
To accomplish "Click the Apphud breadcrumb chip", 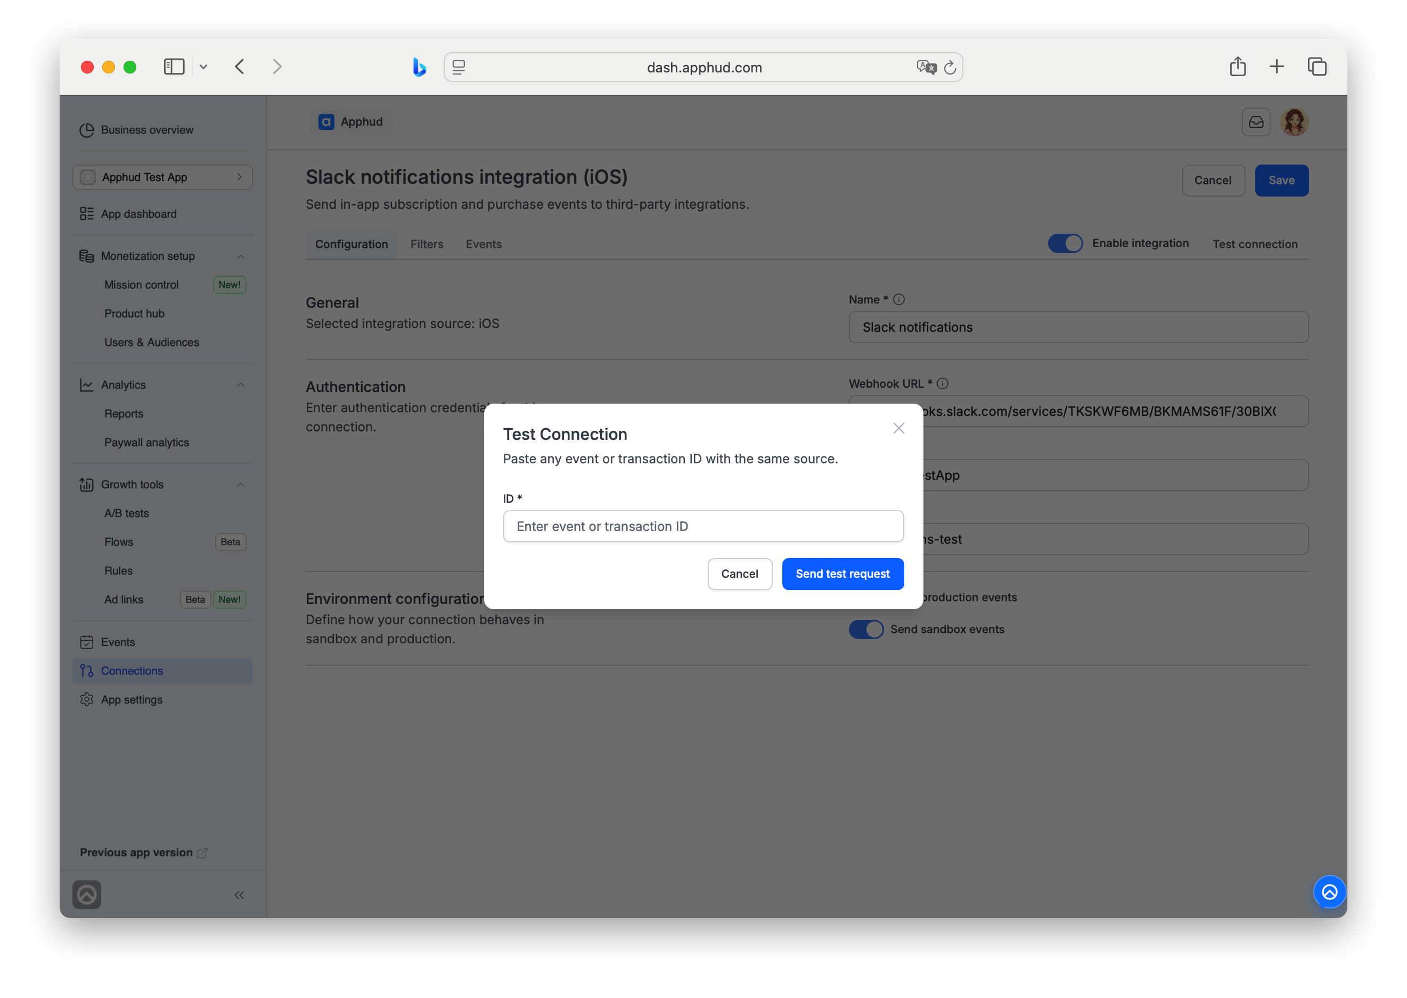I will point(350,121).
